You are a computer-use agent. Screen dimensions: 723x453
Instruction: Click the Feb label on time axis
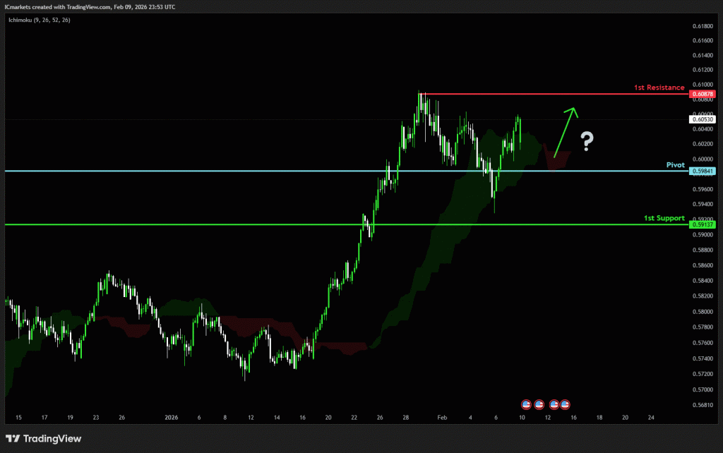pos(441,418)
